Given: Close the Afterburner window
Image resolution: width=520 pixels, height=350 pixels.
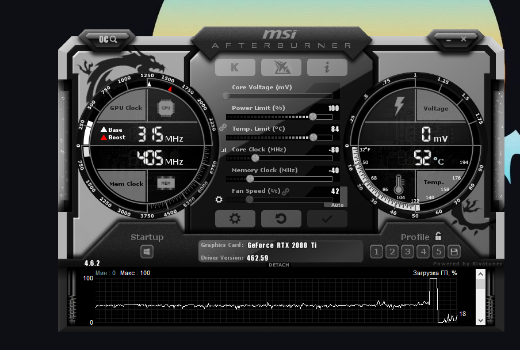Looking at the screenshot, I should (x=464, y=39).
